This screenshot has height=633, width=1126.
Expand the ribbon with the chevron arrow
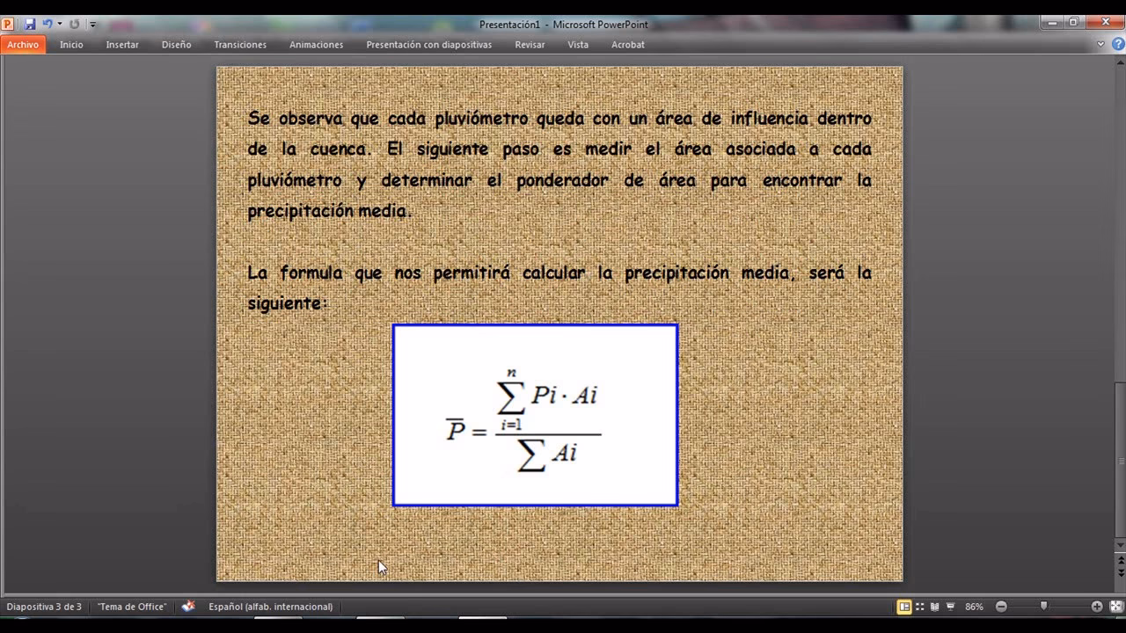pyautogui.click(x=1100, y=44)
